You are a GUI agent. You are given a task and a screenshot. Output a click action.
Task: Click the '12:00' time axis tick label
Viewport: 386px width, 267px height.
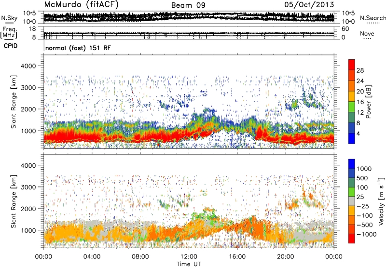[189, 257]
